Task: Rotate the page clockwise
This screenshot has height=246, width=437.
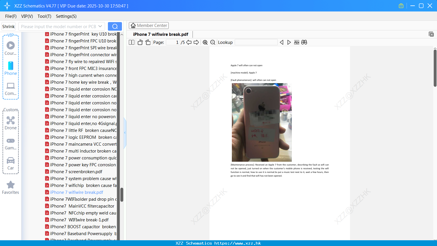Action: (148, 42)
